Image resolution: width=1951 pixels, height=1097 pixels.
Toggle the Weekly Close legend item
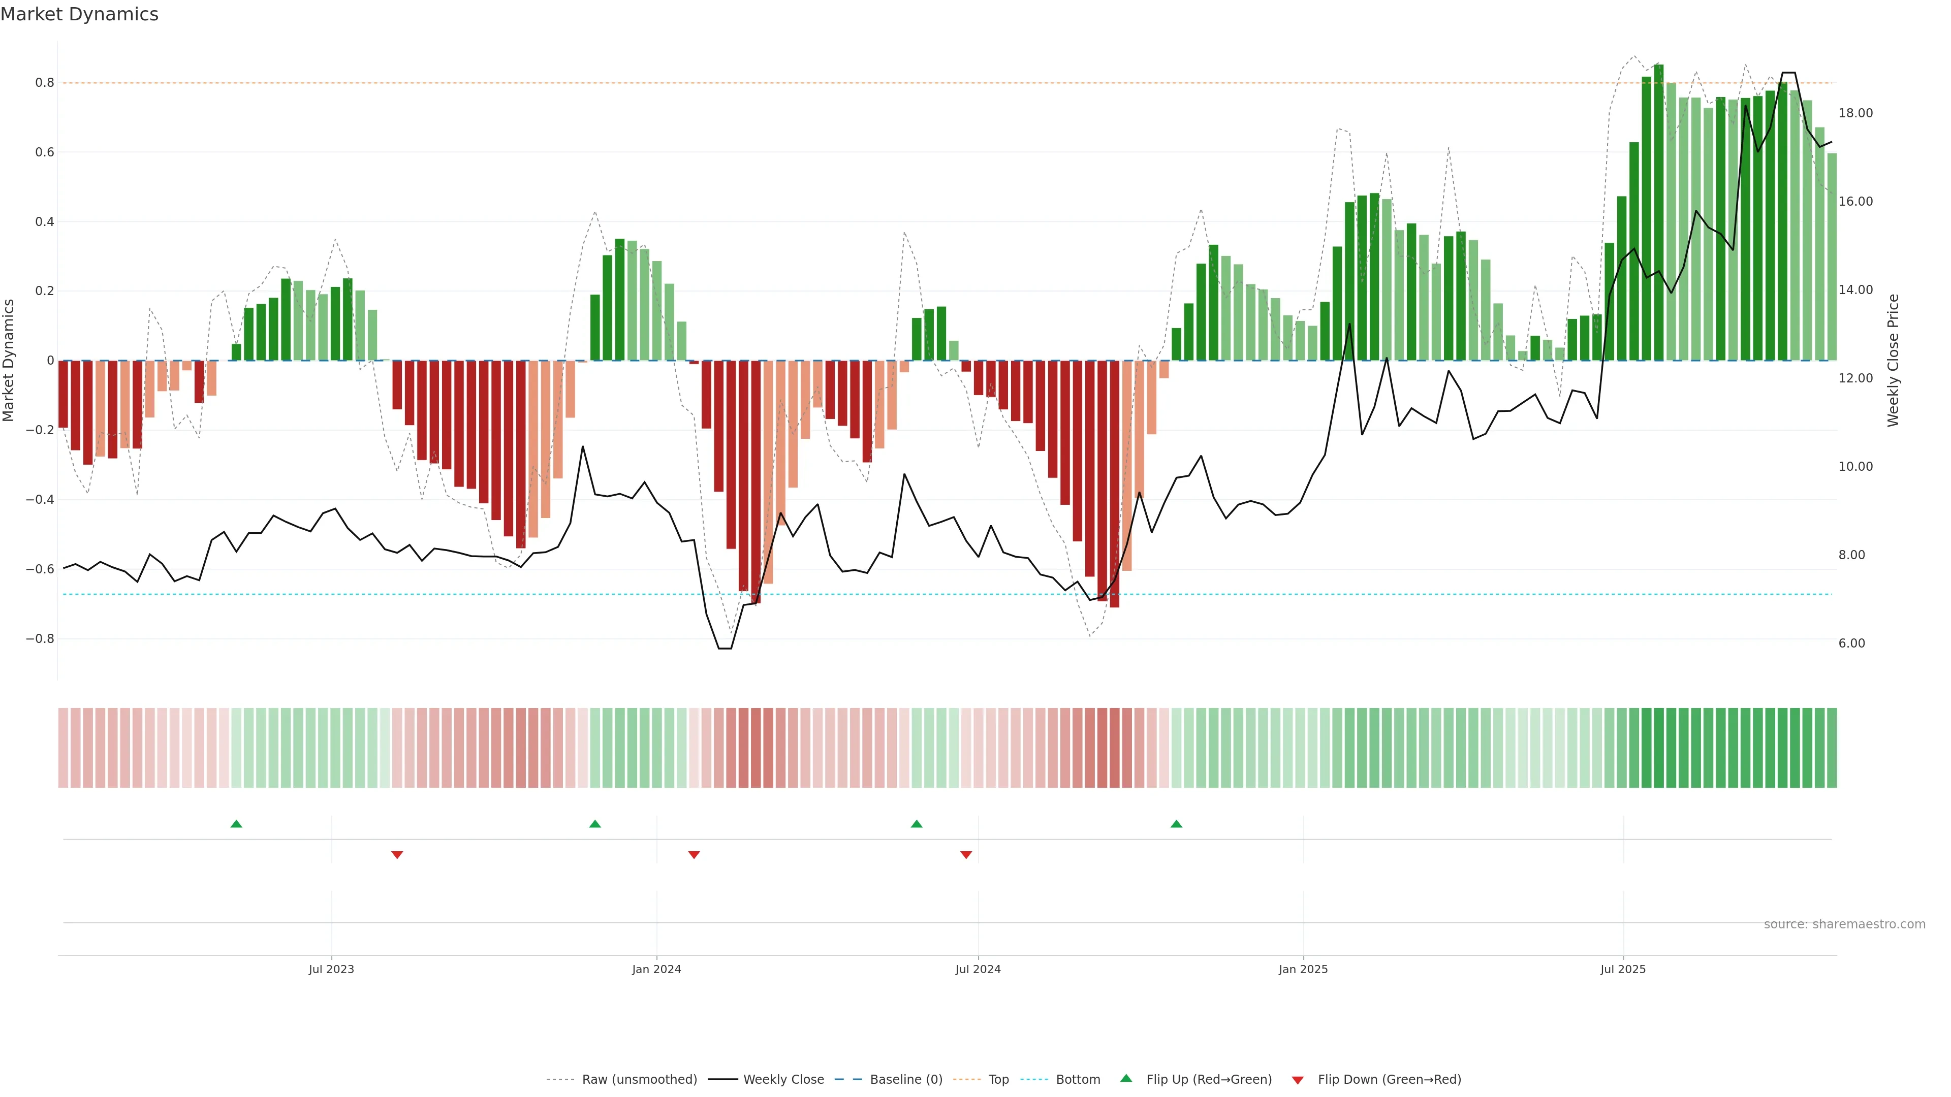tap(783, 1080)
